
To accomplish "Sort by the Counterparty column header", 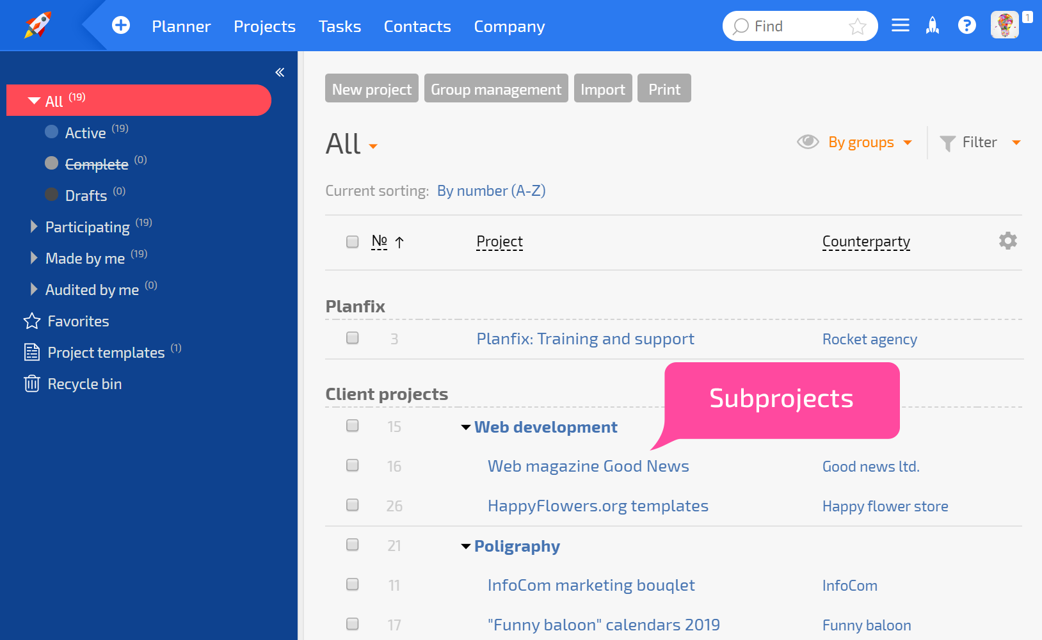I will [866, 241].
